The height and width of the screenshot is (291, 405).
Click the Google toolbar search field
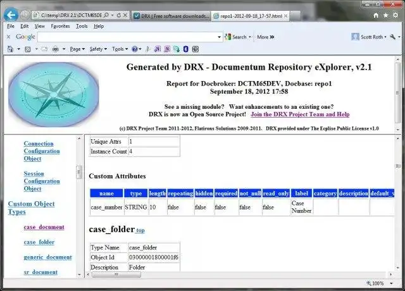tap(127, 37)
